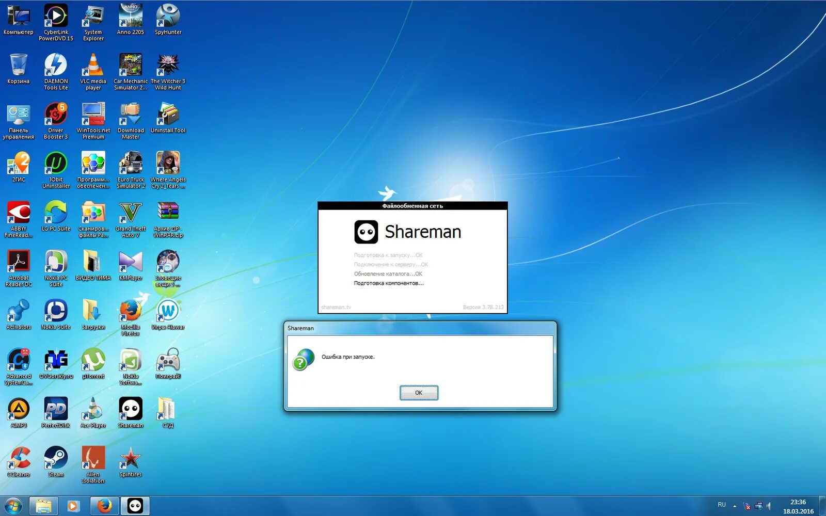Select the СУД folder icon
Image resolution: width=826 pixels, height=516 pixels.
[168, 413]
